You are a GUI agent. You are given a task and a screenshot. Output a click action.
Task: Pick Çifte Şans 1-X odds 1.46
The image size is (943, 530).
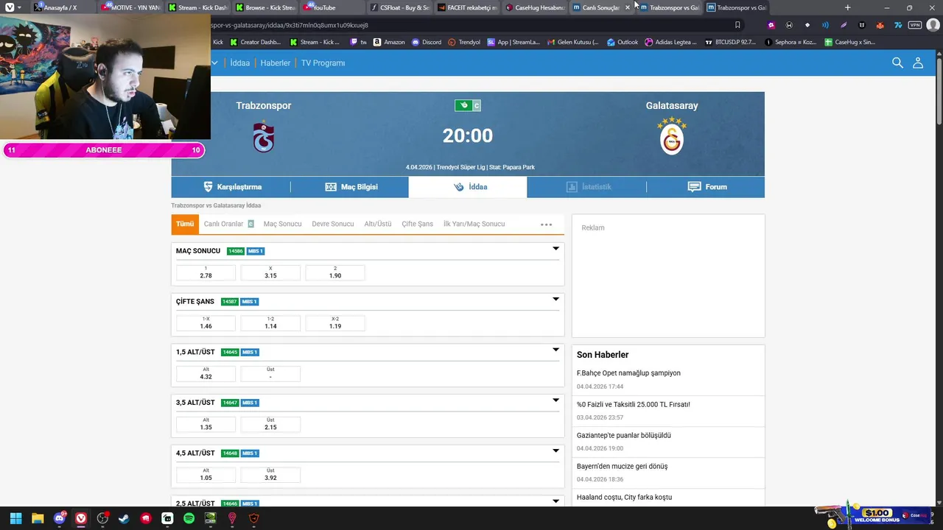pyautogui.click(x=206, y=323)
